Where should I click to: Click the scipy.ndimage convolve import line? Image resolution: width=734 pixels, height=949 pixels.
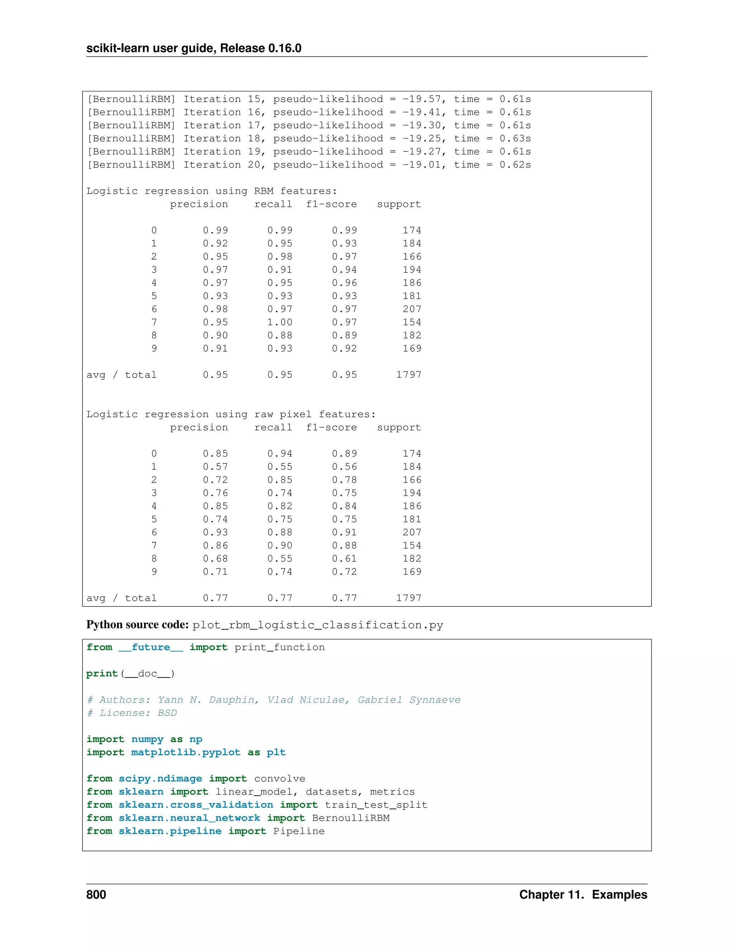196,779
